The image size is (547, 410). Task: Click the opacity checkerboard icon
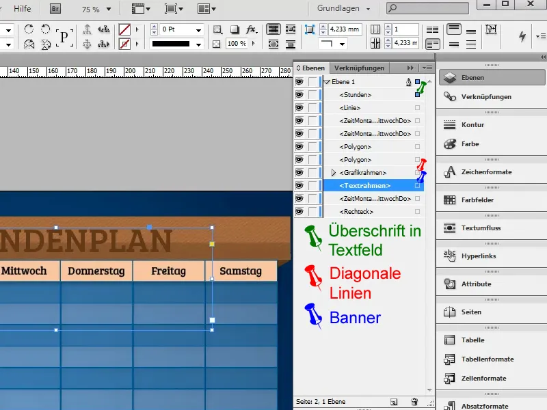pyautogui.click(x=217, y=44)
